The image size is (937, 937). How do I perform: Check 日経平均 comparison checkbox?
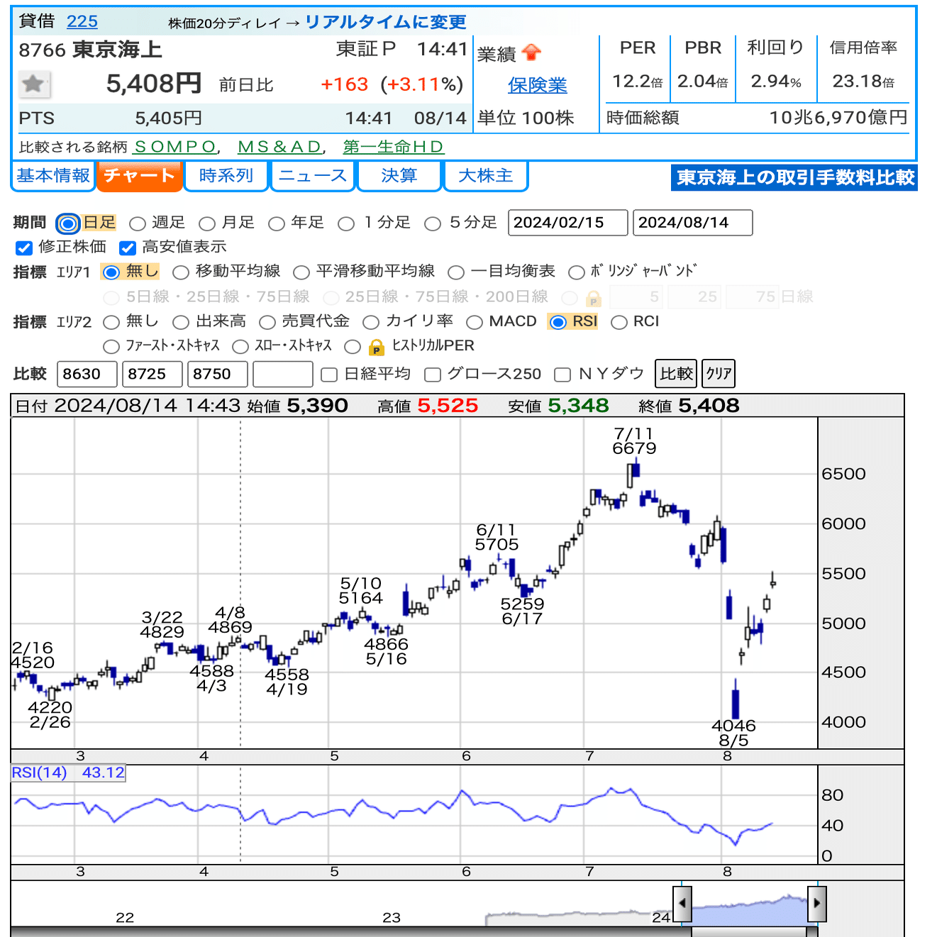pos(329,375)
